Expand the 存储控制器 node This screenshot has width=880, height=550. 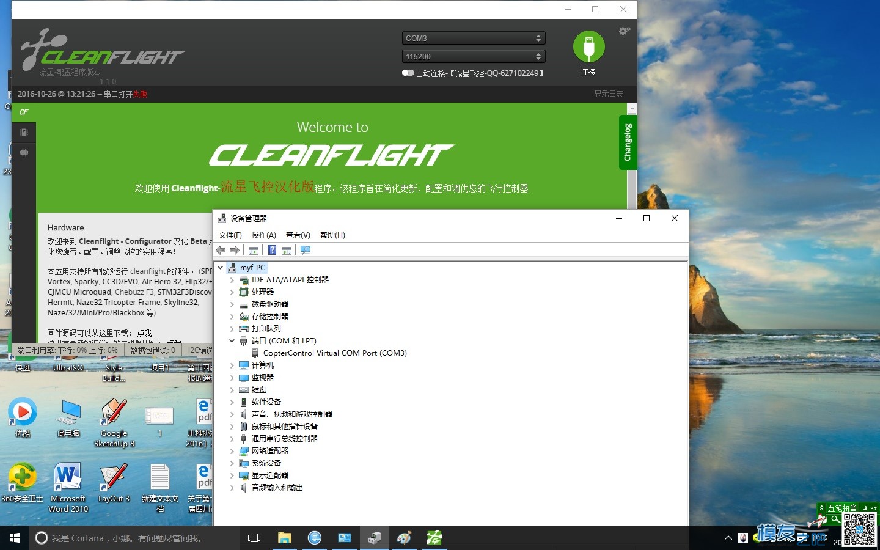pyautogui.click(x=232, y=317)
